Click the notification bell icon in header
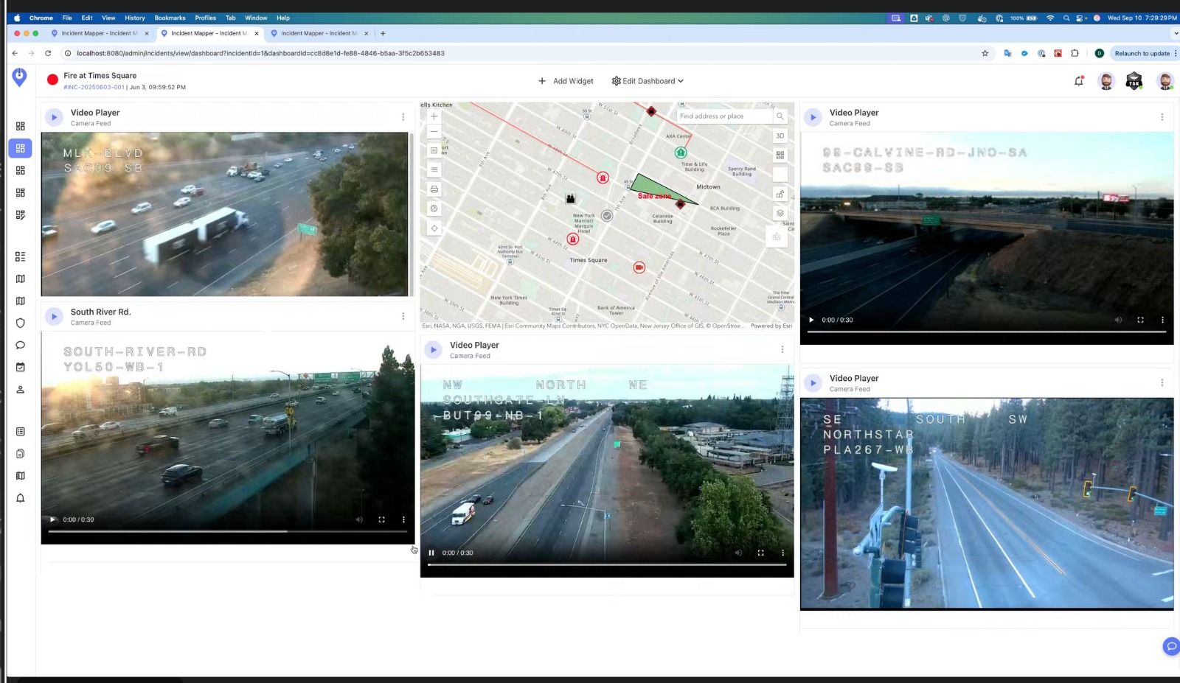The width and height of the screenshot is (1180, 683). 1078,81
